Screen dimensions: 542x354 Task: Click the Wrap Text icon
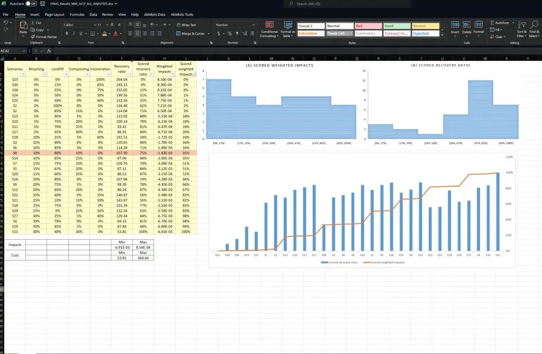click(x=179, y=25)
